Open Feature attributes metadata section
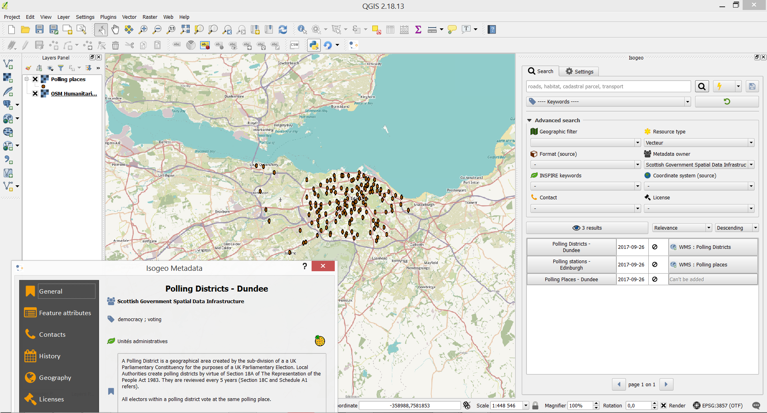The height and width of the screenshot is (413, 767). [59, 313]
